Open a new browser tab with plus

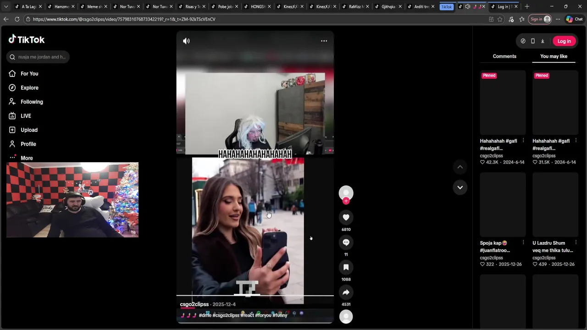point(527,6)
